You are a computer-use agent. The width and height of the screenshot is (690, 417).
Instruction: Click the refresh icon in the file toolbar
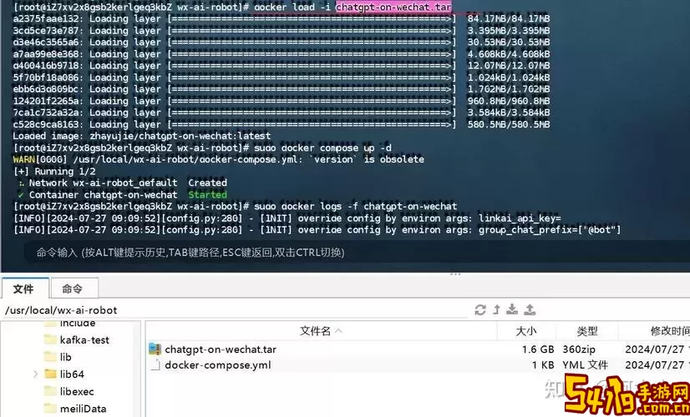coord(480,309)
